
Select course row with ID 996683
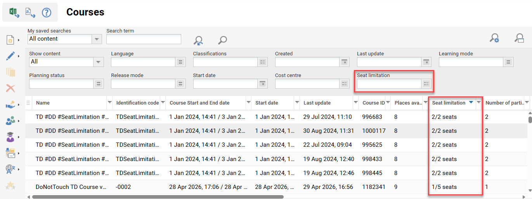(277, 117)
